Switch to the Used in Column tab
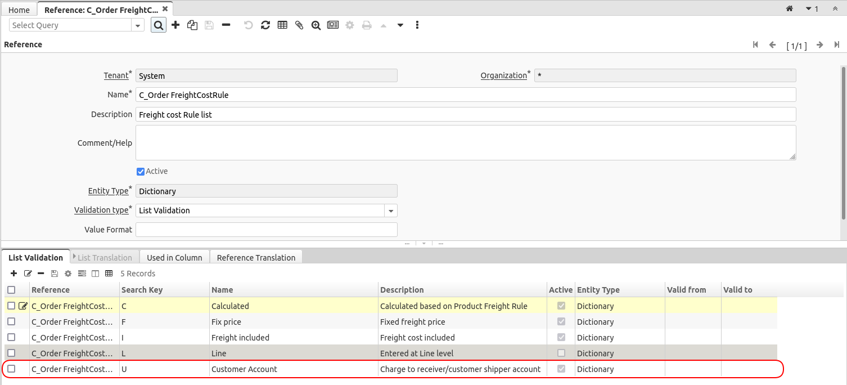This screenshot has width=847, height=385. point(174,258)
